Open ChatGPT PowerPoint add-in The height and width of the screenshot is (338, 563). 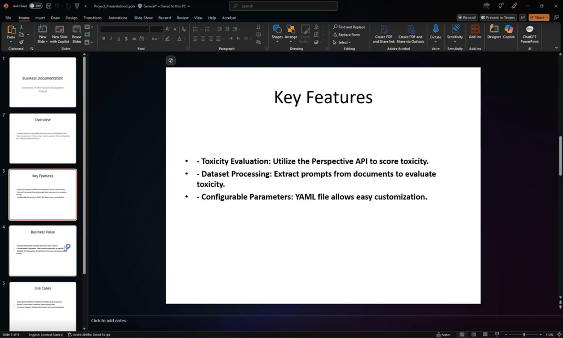529,34
